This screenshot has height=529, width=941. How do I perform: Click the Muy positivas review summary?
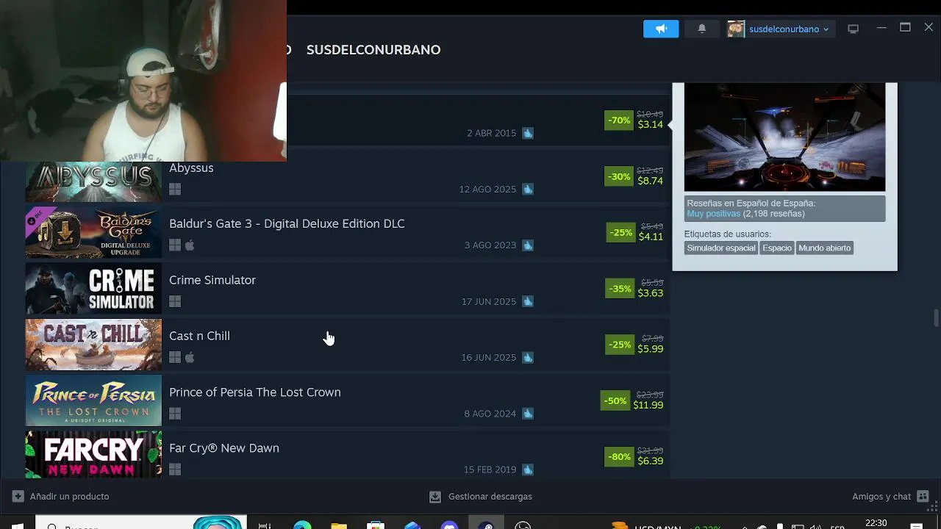(x=713, y=214)
